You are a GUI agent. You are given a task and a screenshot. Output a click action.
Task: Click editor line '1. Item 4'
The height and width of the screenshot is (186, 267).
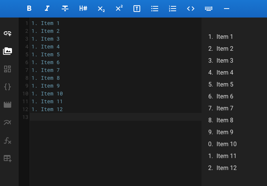pos(46,47)
